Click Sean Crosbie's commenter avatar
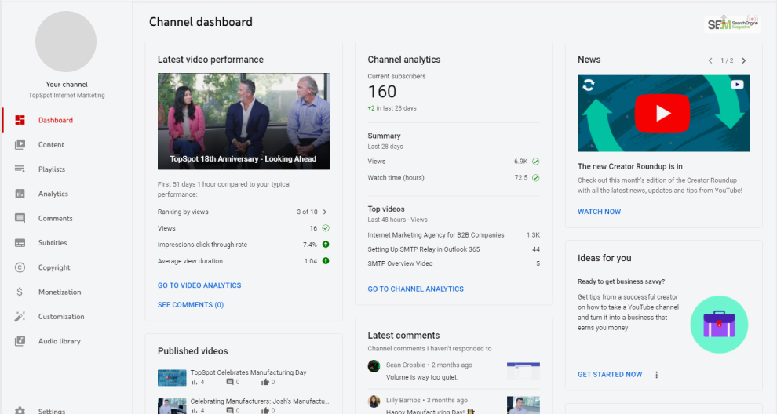The width and height of the screenshot is (777, 414). click(x=374, y=366)
